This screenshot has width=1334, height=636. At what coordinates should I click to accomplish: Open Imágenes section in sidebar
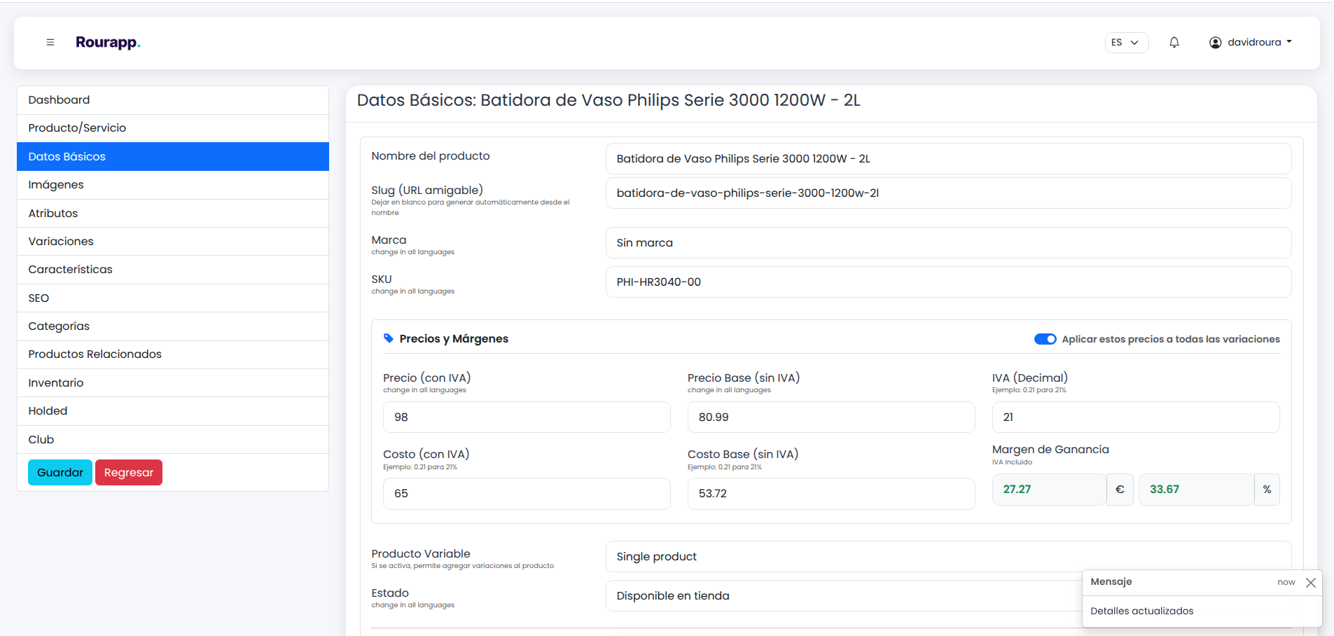pyautogui.click(x=173, y=185)
